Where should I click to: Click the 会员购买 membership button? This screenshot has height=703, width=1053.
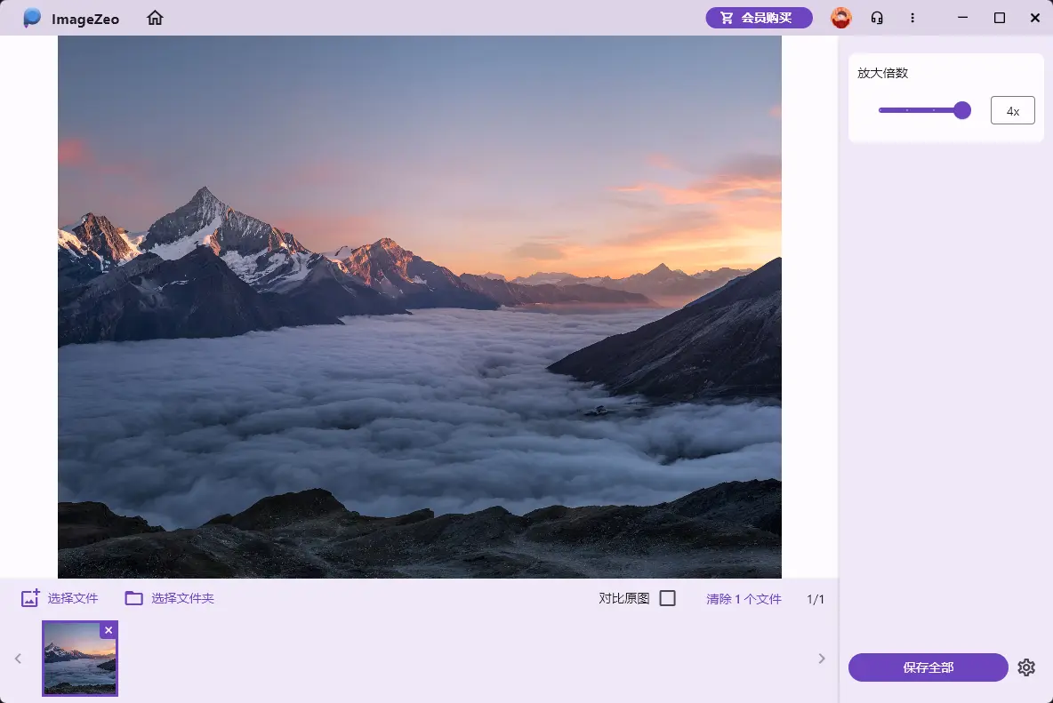point(759,18)
